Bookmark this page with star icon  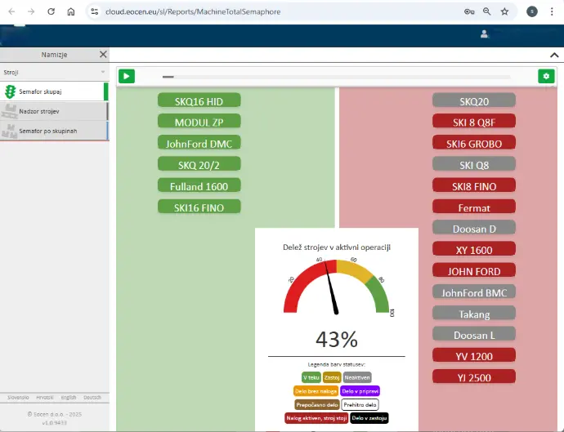coord(504,12)
